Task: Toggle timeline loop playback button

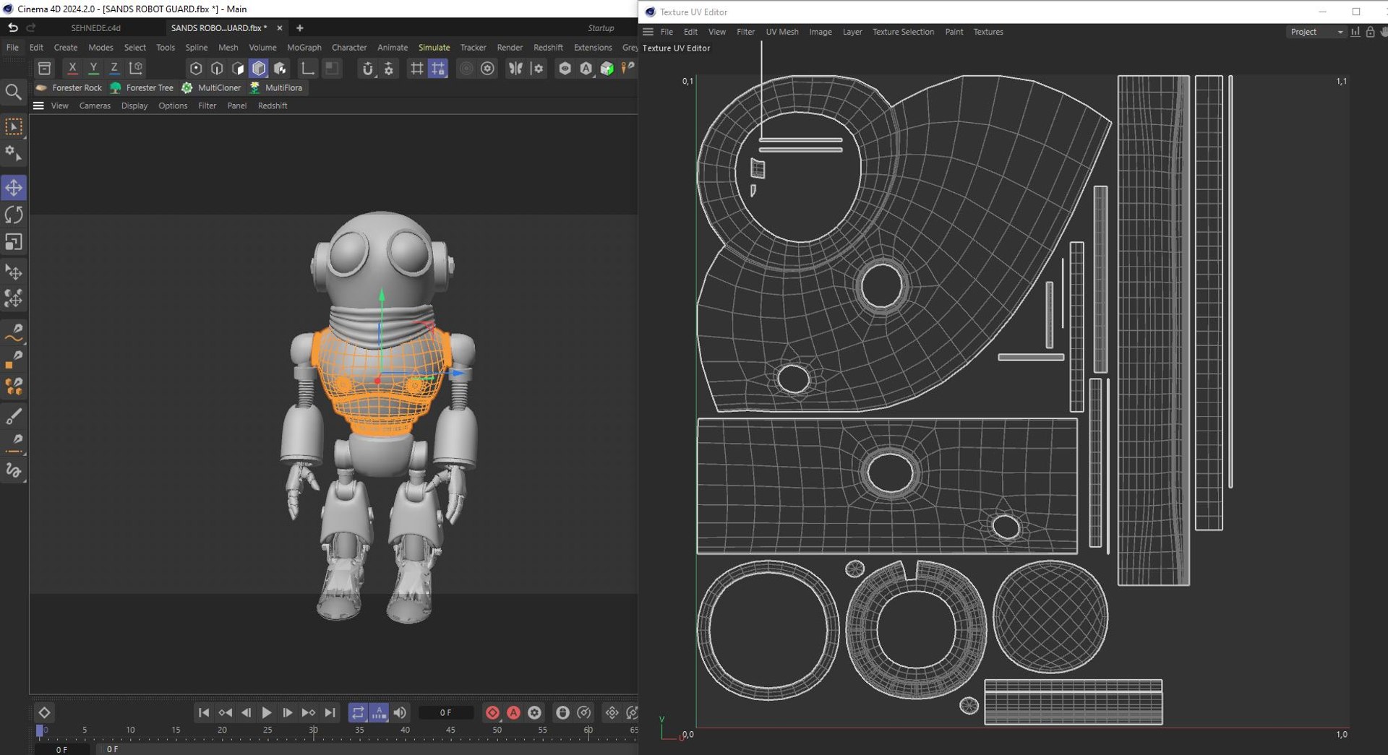Action: [x=358, y=712]
